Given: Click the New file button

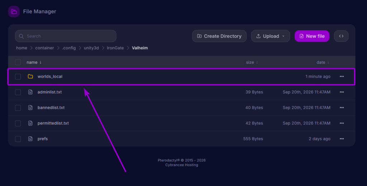Looking at the screenshot, I should click(x=312, y=36).
